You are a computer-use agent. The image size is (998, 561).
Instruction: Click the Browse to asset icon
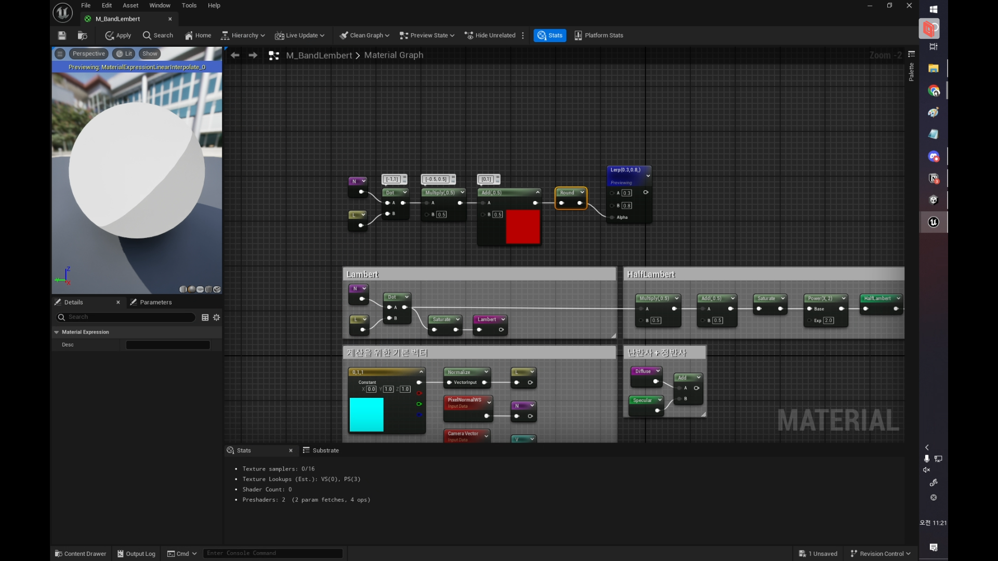pyautogui.click(x=82, y=35)
